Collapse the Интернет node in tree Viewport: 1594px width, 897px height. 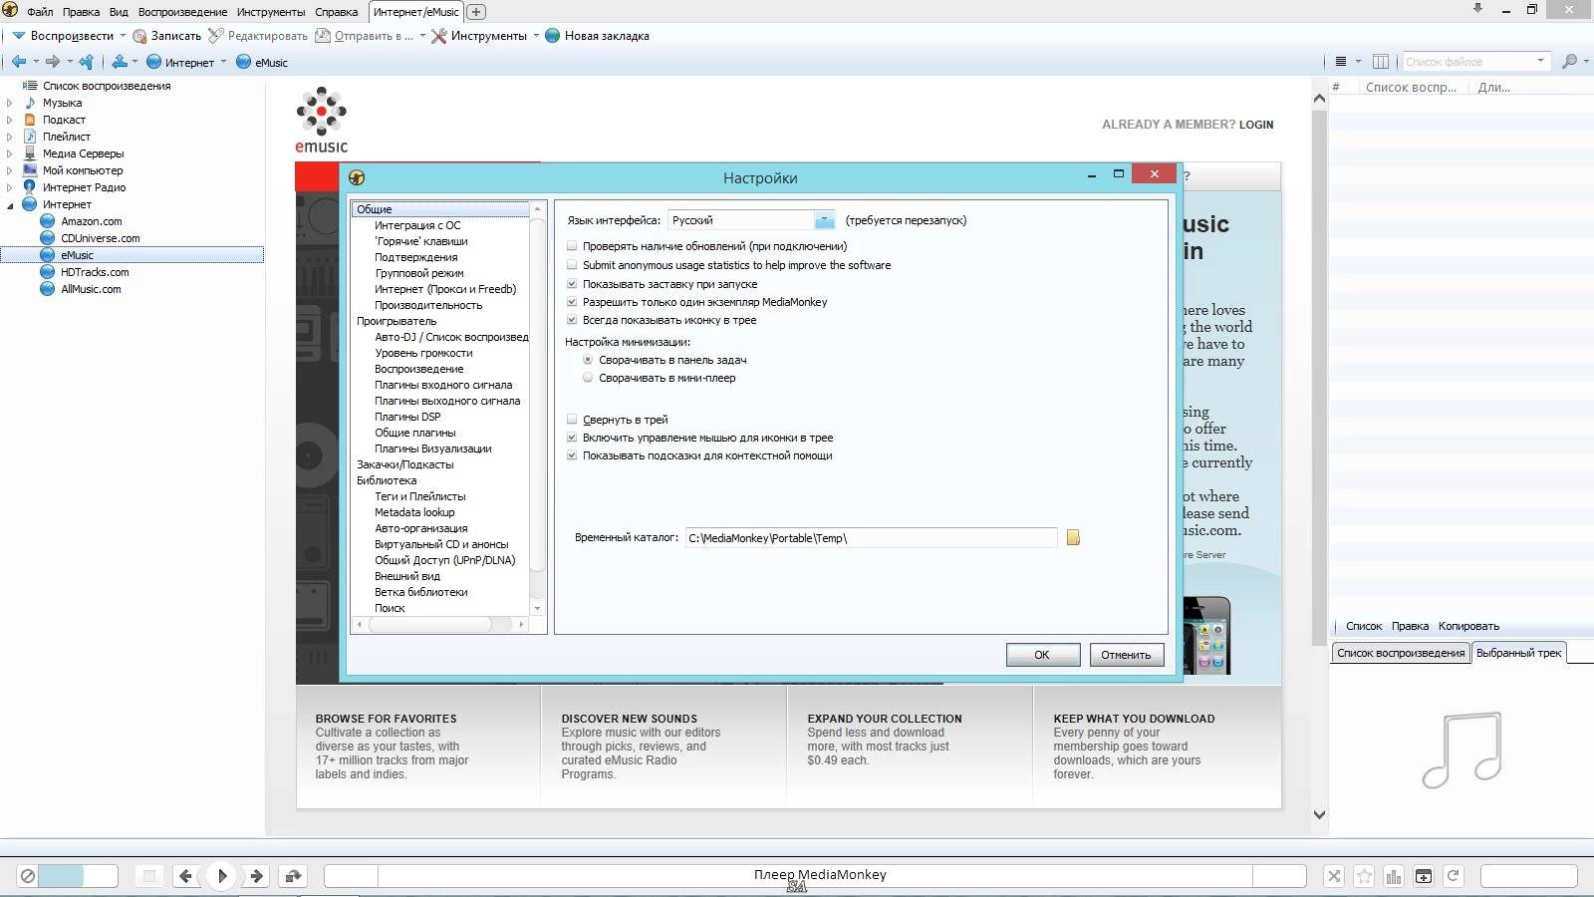10,204
